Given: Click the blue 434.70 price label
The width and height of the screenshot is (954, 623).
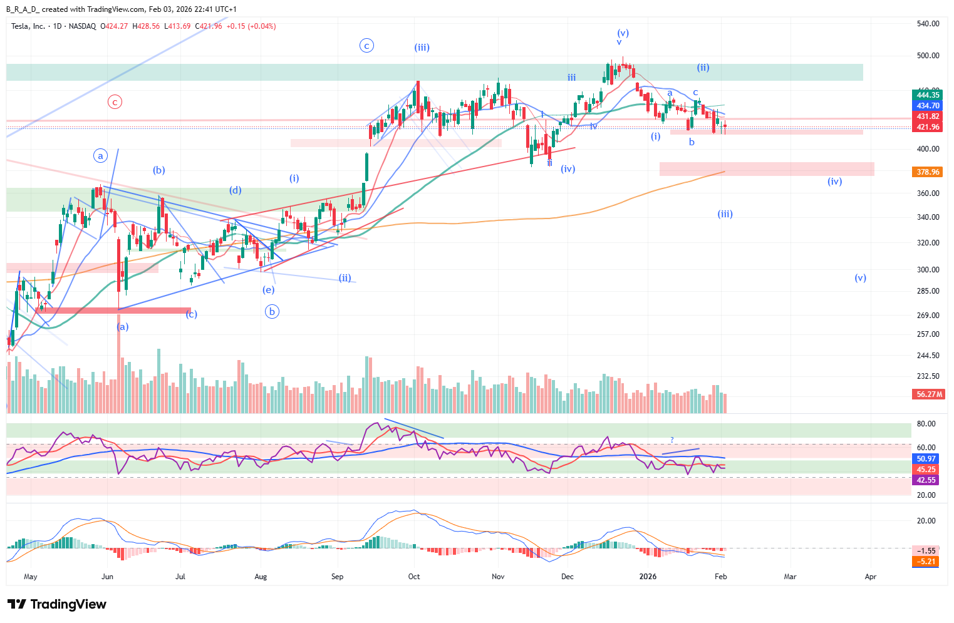Looking at the screenshot, I should [928, 106].
